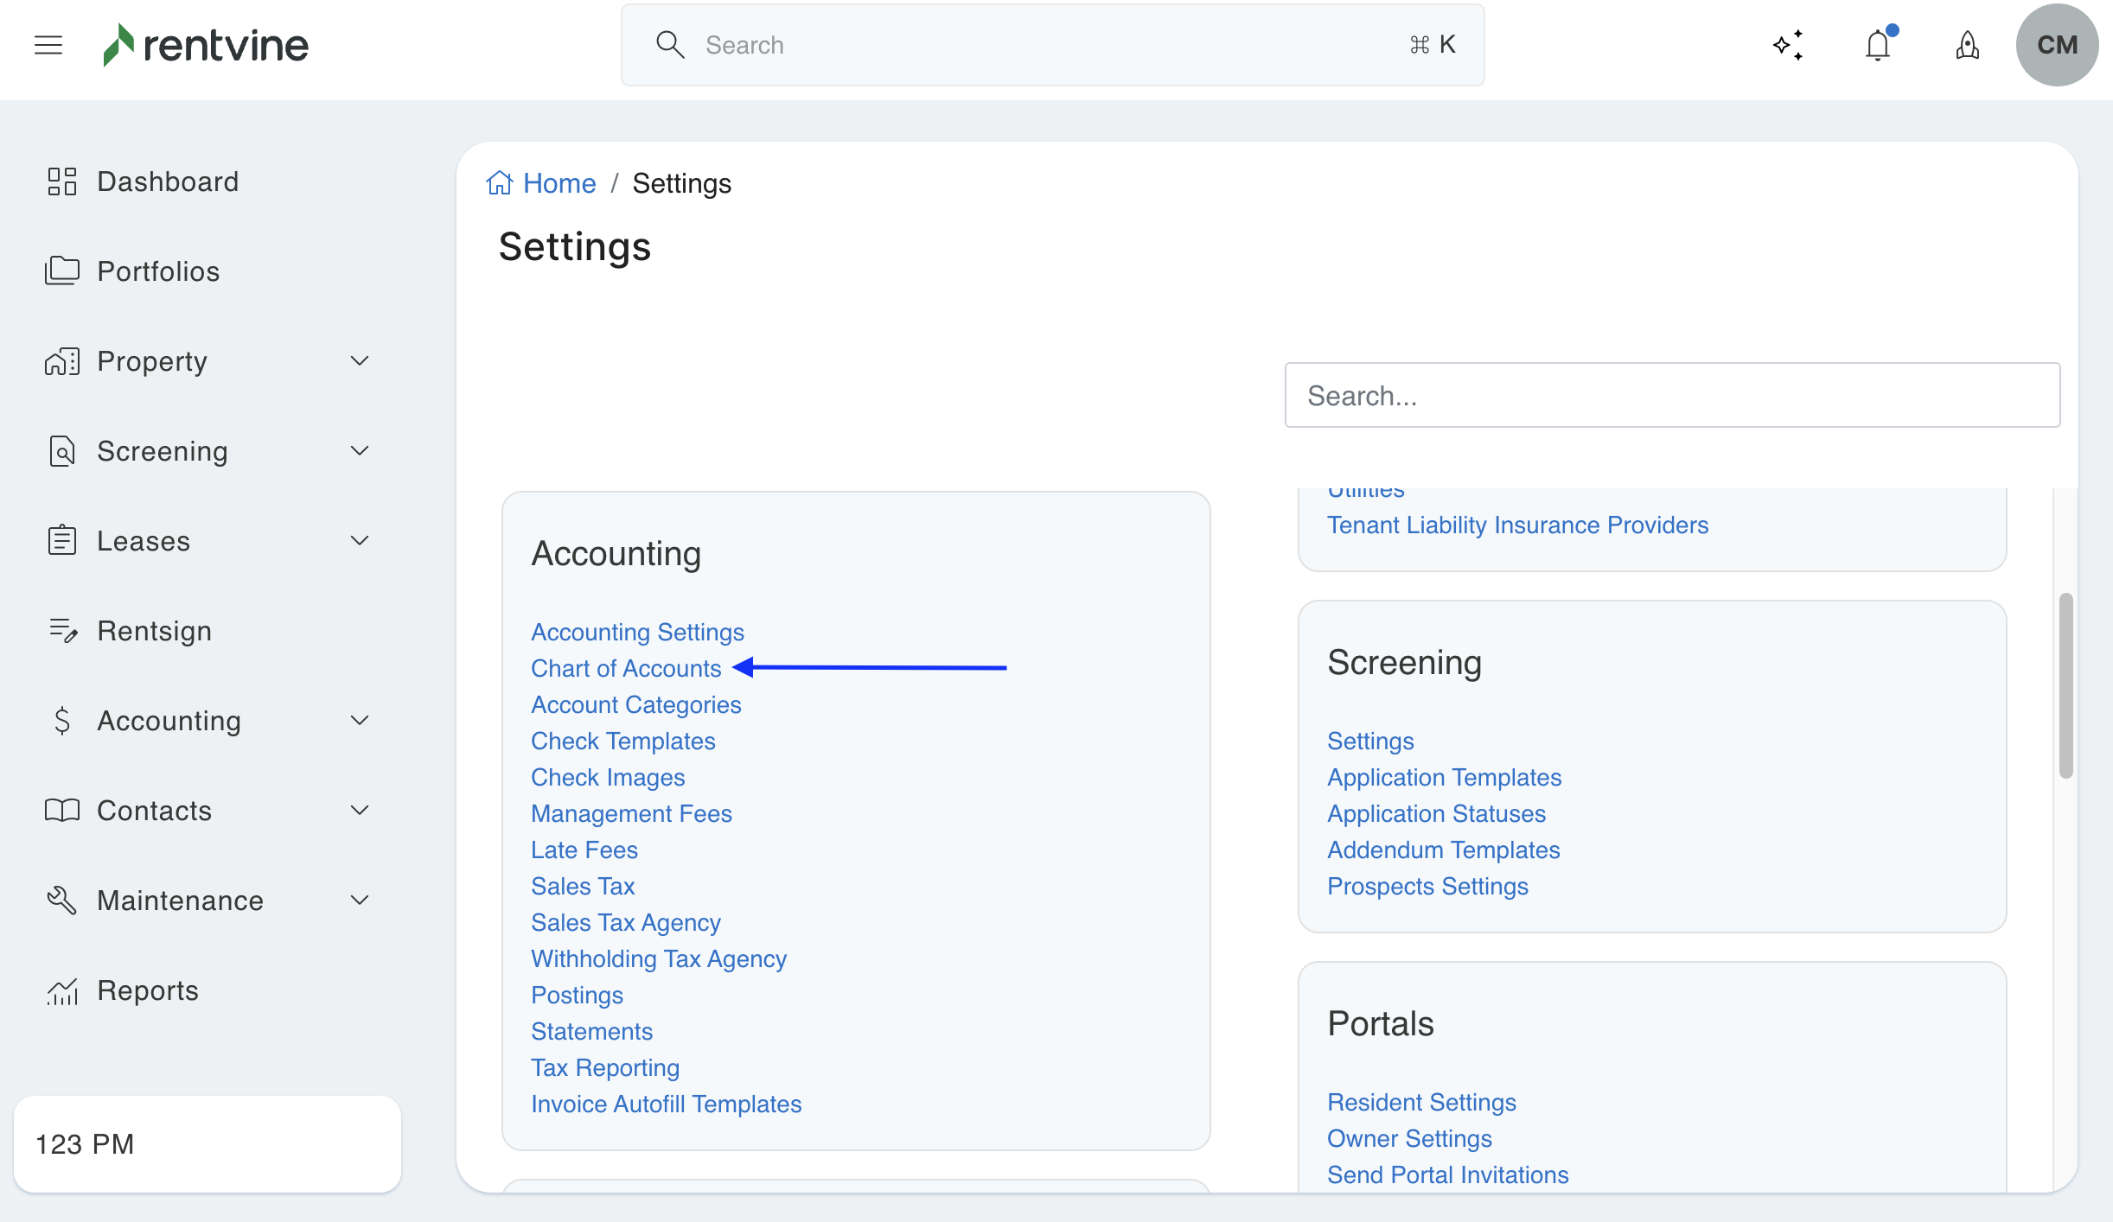Click the AI sparkle icon
The image size is (2113, 1222).
1788,45
